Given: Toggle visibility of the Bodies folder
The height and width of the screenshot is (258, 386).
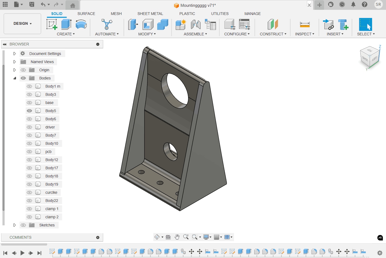Looking at the screenshot, I should [x=23, y=78].
